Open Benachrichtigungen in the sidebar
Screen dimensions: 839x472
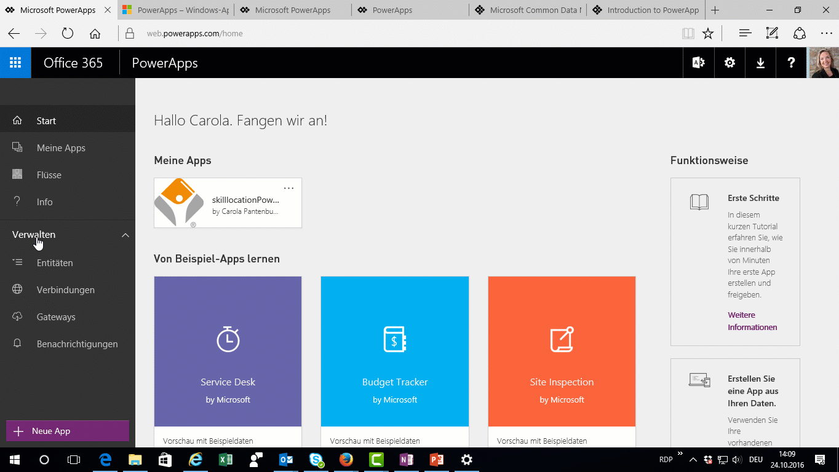pyautogui.click(x=68, y=344)
